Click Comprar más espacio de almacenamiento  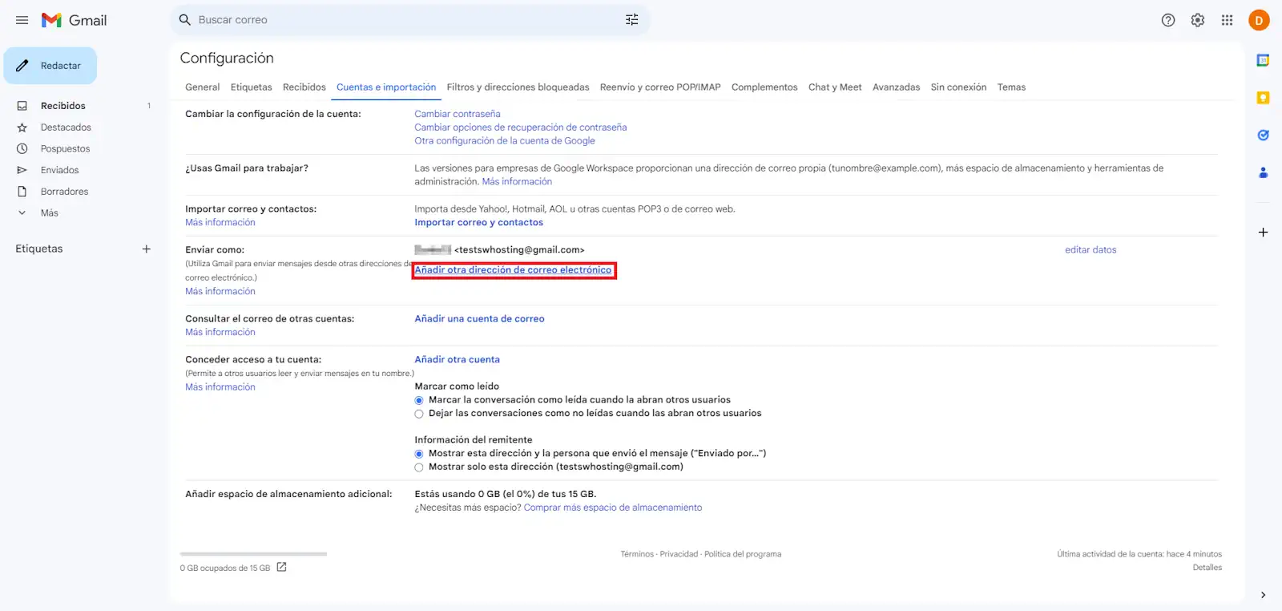click(613, 508)
